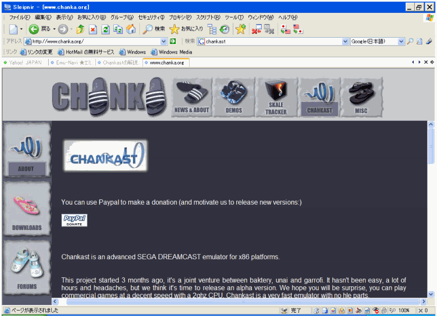
Task: Open HotMail の無料サービス link
Action: click(86, 52)
